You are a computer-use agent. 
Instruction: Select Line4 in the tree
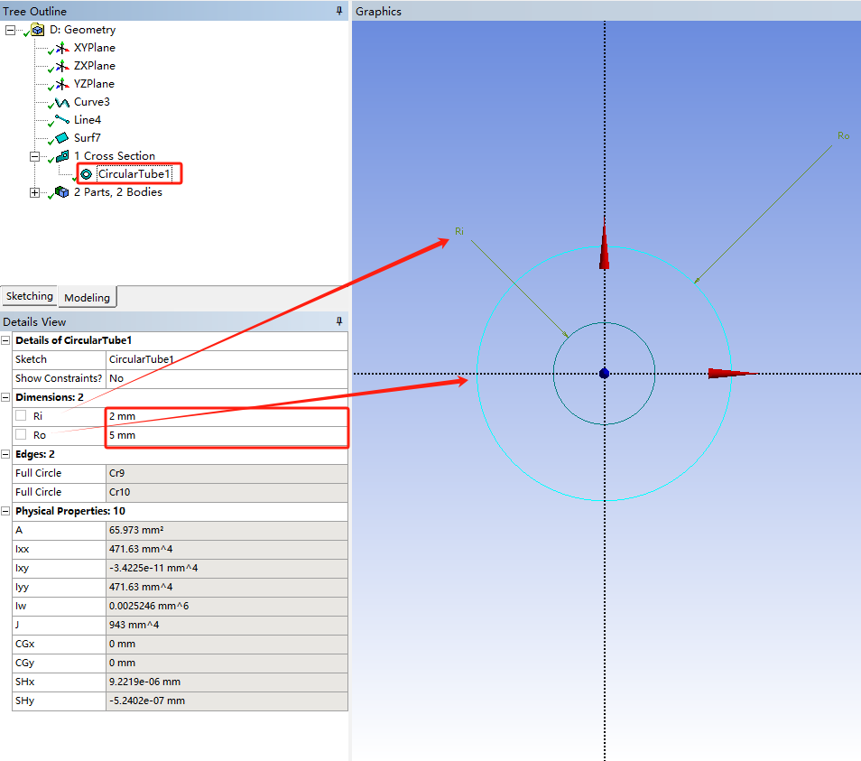[x=88, y=120]
